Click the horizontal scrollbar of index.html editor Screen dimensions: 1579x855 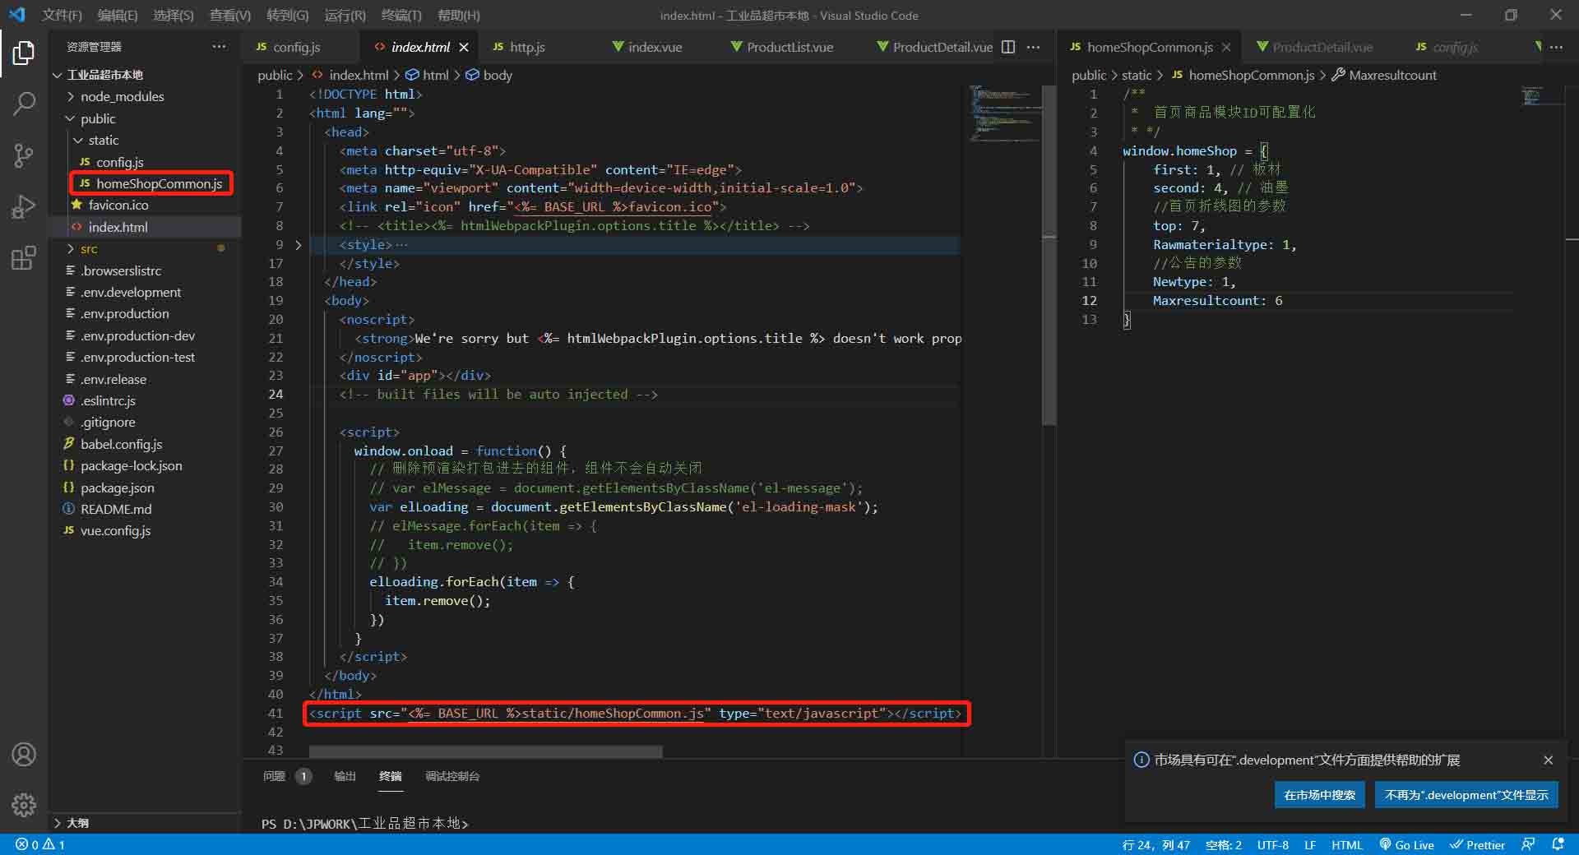(x=485, y=751)
